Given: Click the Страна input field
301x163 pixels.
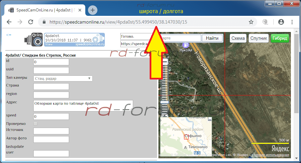Looking at the screenshot, I should tap(51, 87).
